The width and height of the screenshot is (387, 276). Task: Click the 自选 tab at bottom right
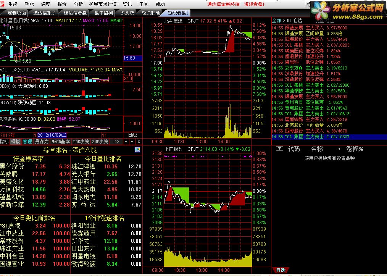pyautogui.click(x=281, y=270)
